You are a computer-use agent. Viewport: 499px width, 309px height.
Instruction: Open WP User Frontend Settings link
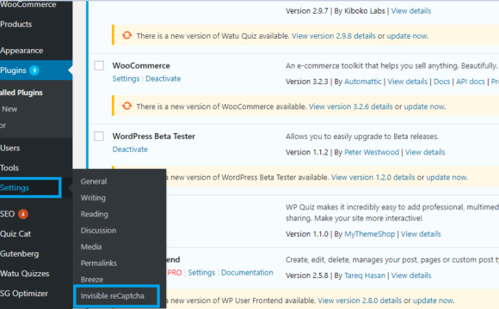tap(201, 272)
